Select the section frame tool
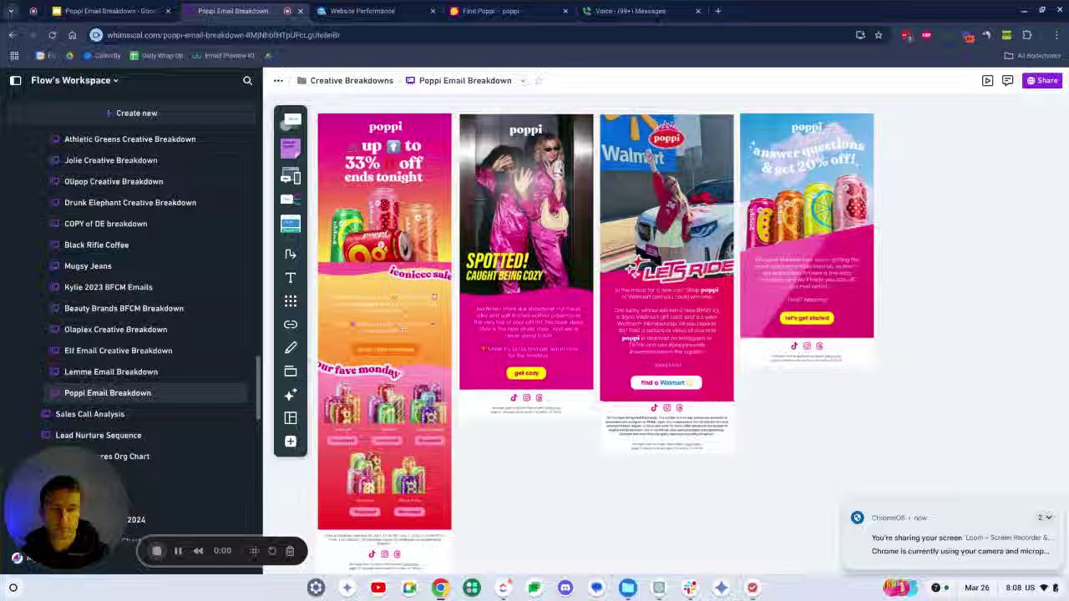The height and width of the screenshot is (601, 1069). pyautogui.click(x=291, y=371)
